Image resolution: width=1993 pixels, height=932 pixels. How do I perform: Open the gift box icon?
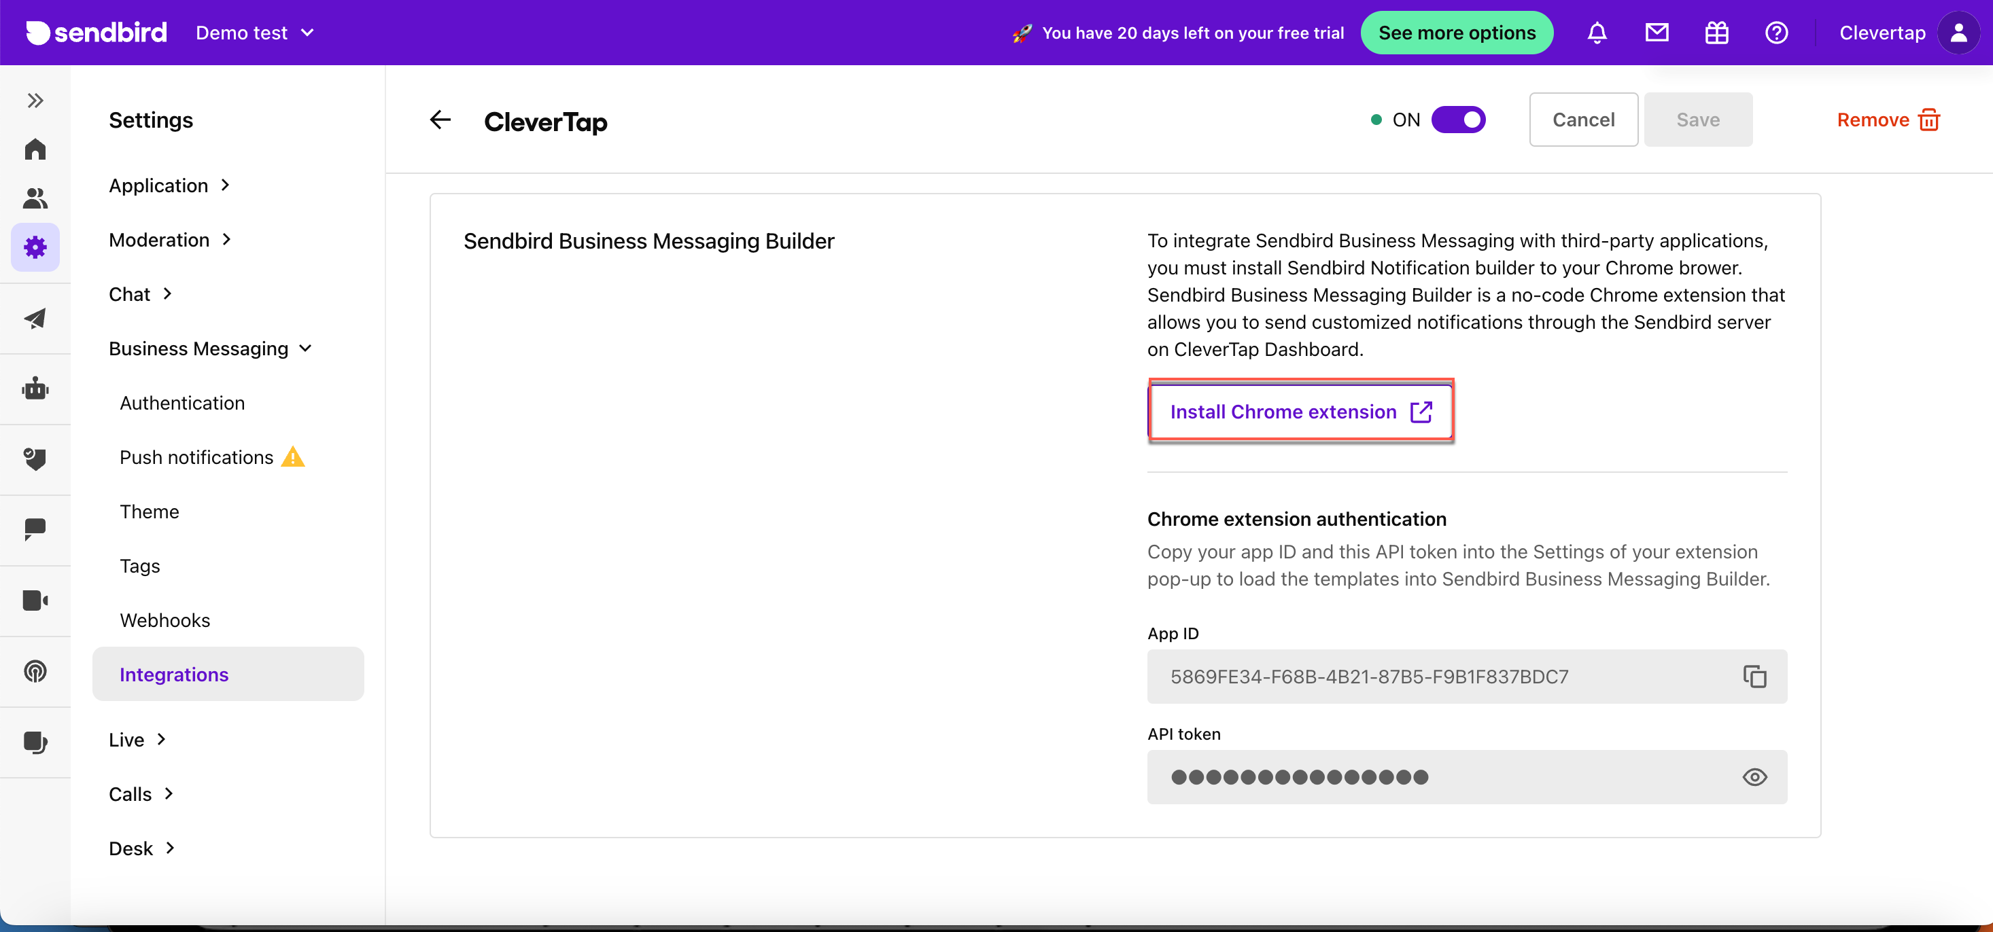tap(1716, 33)
